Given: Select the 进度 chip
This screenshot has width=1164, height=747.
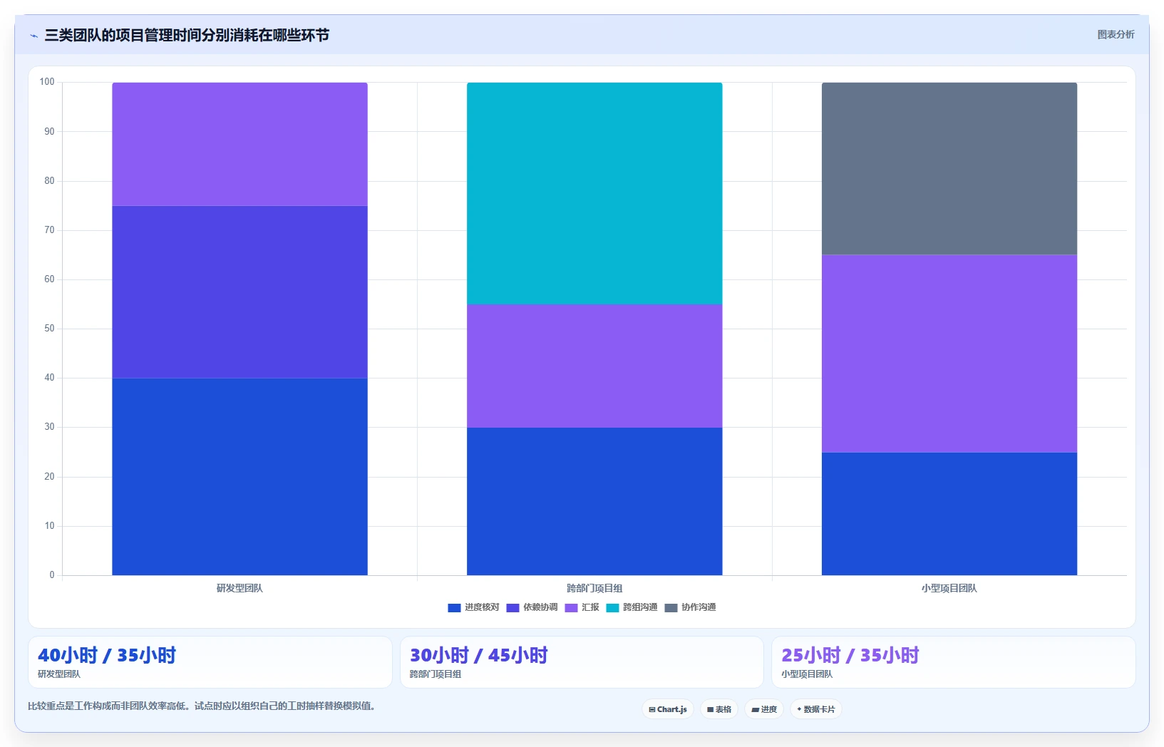Looking at the screenshot, I should 764,709.
